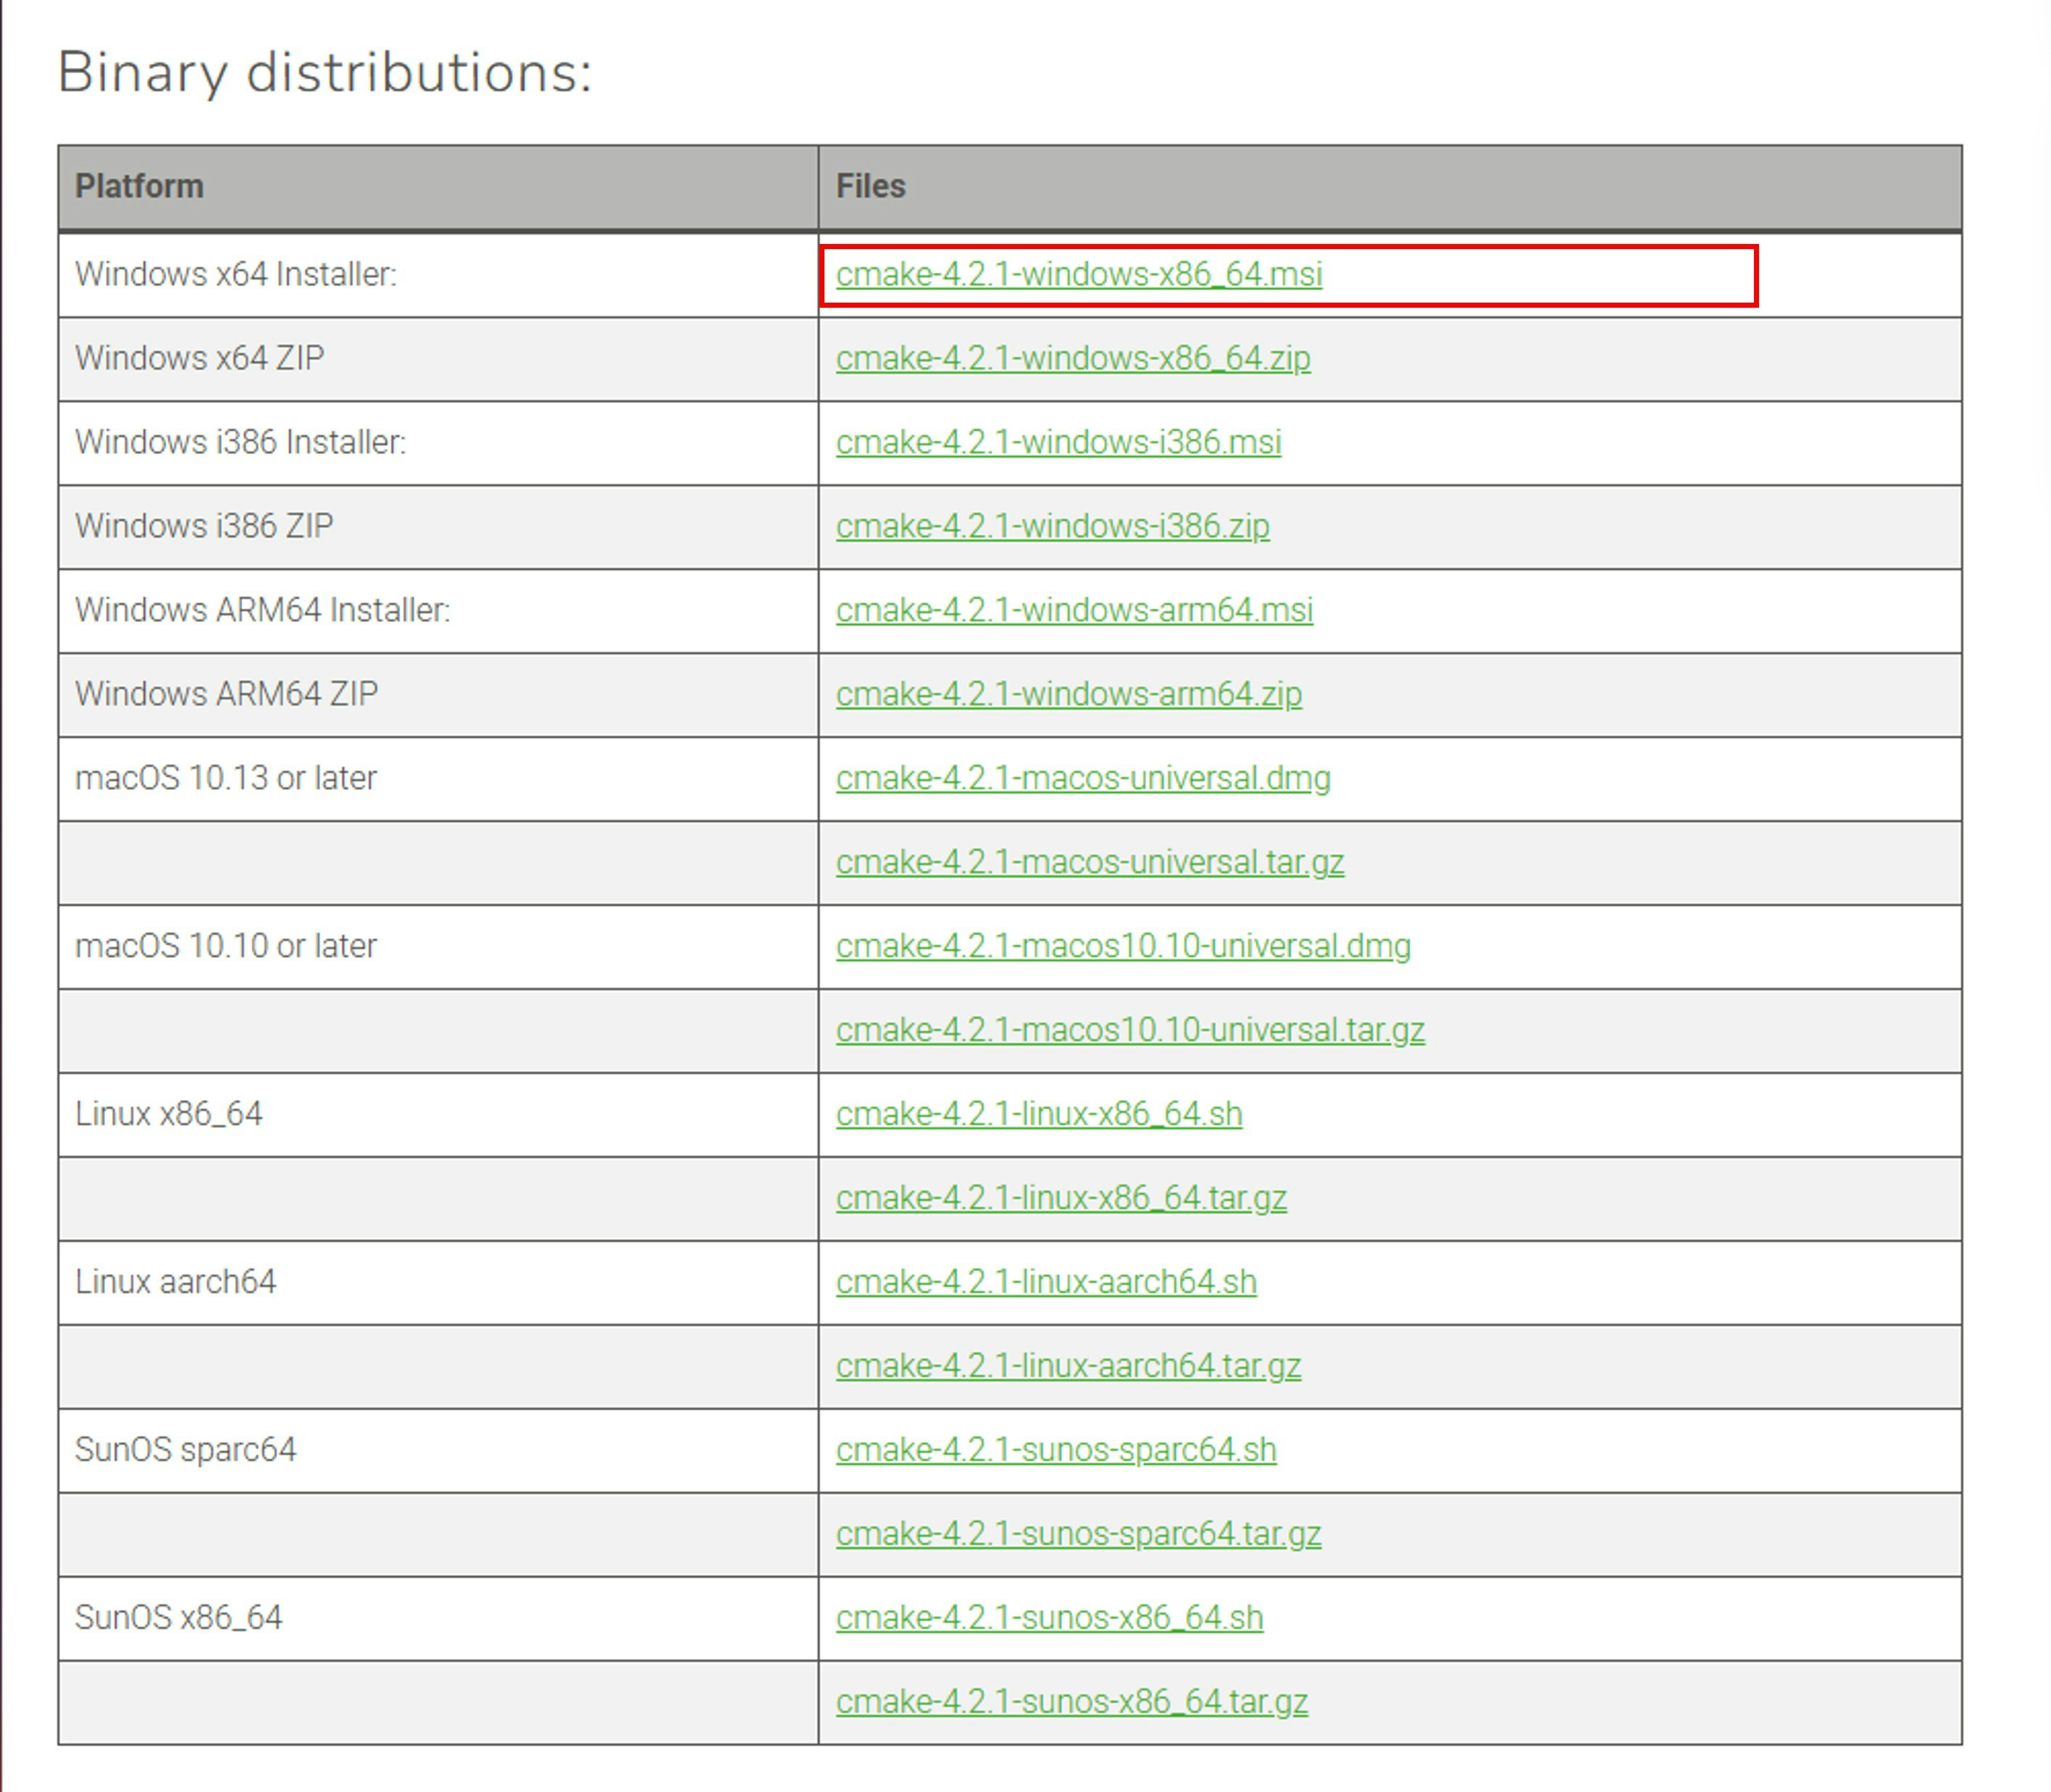Screen dimensions: 2051x1792
Task: Open cmake-4.2.1-macos10.10-universal.dmg link
Action: point(1122,946)
